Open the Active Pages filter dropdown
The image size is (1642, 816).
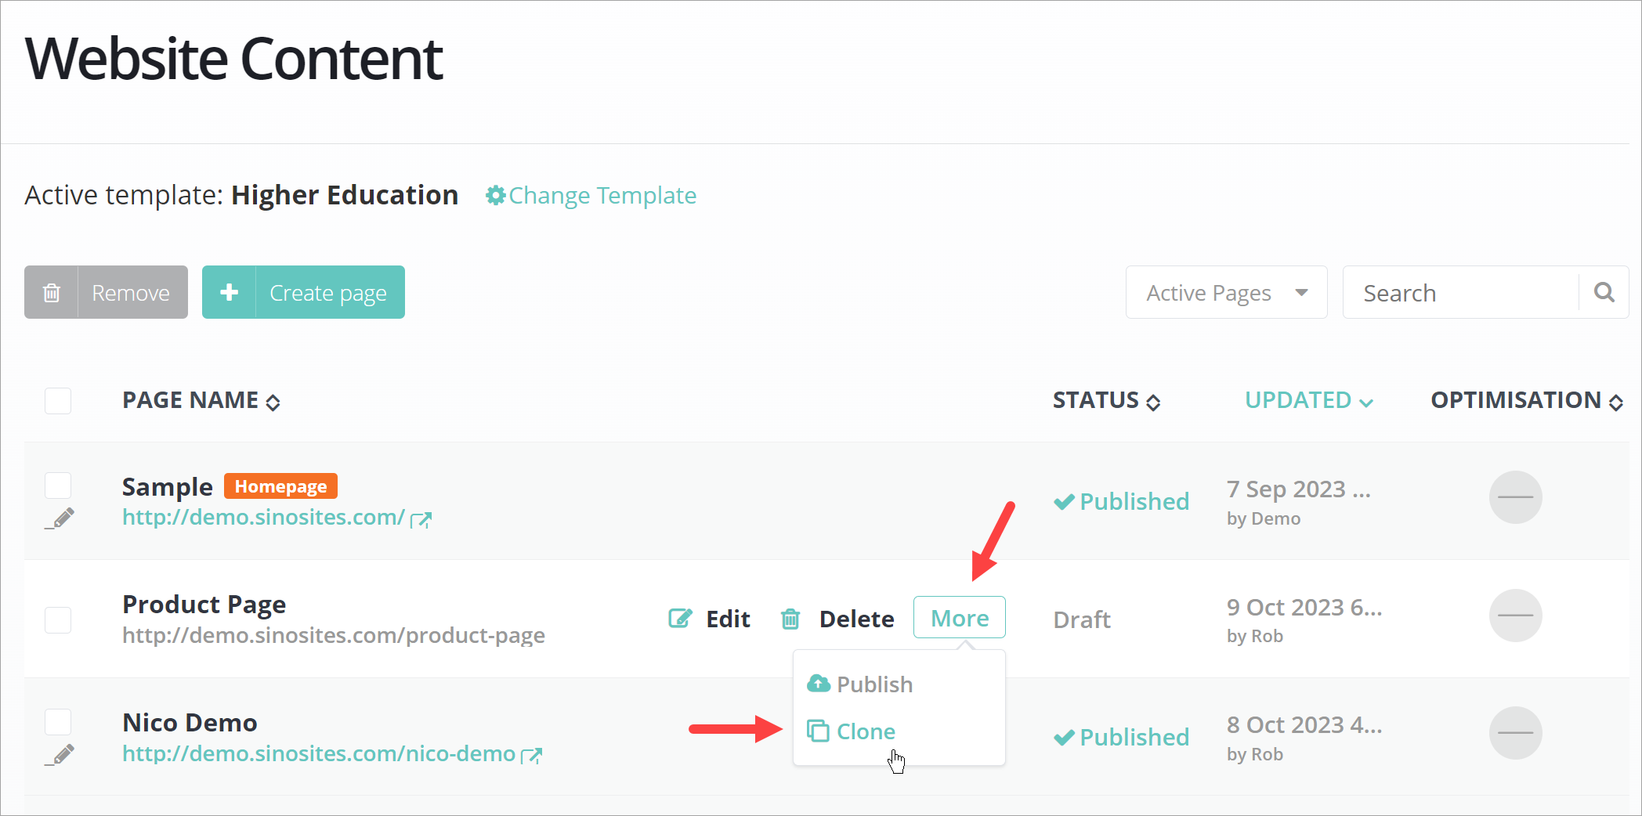[1226, 293]
